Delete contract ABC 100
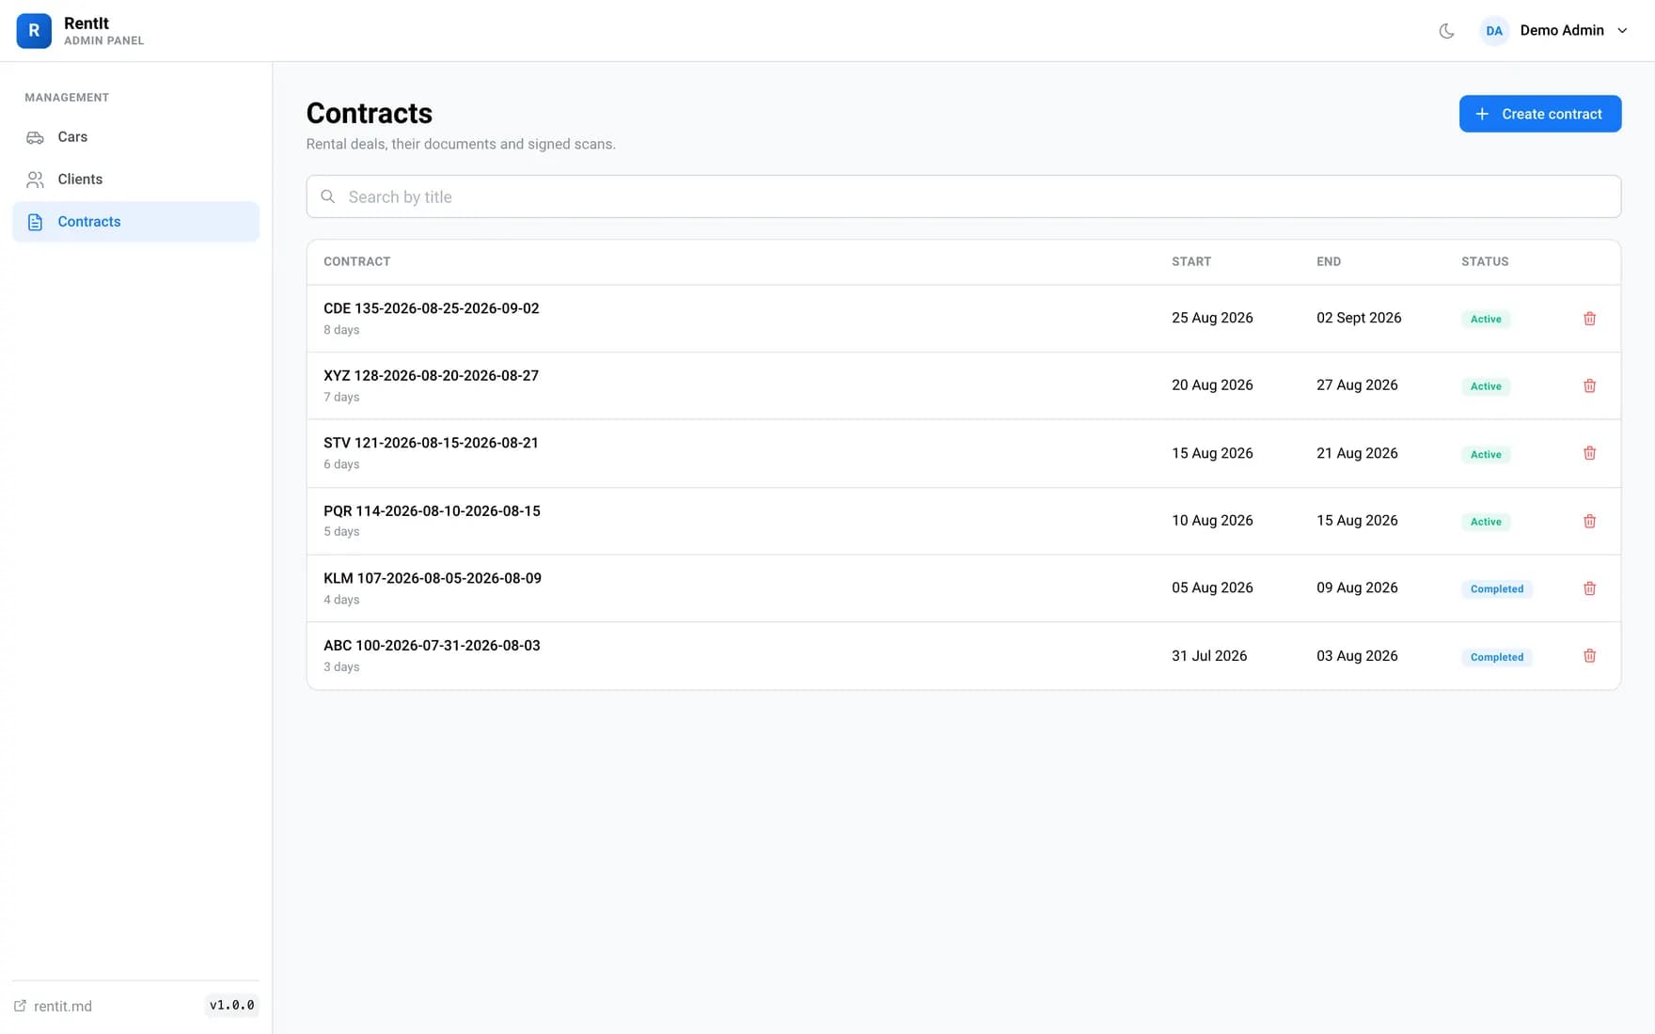 pos(1589,656)
